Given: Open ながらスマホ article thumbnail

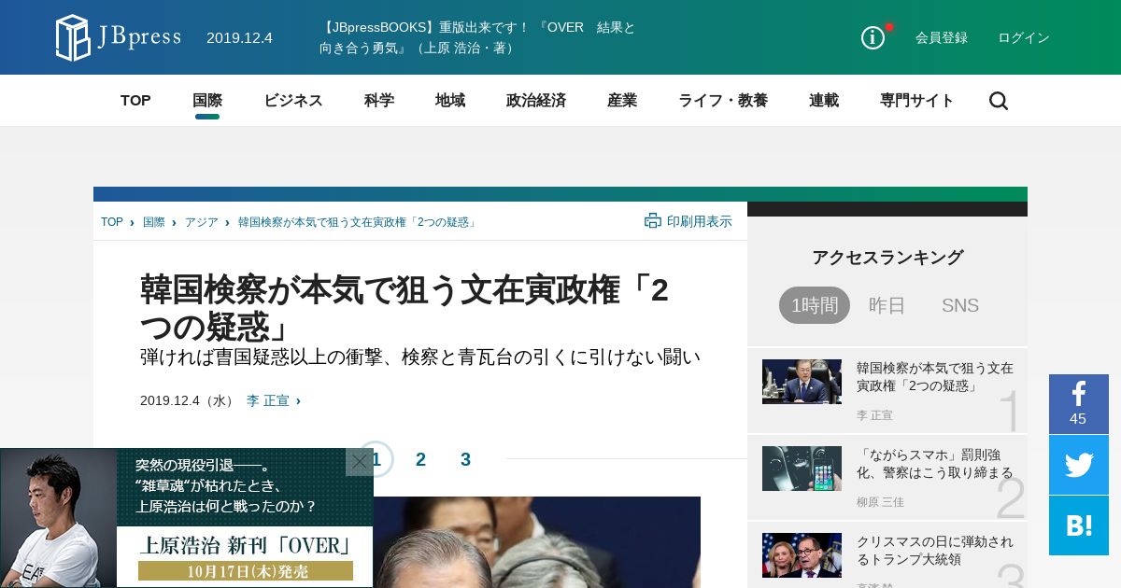Looking at the screenshot, I should (802, 469).
